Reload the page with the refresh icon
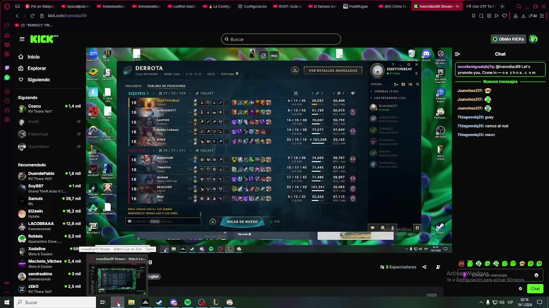Image resolution: width=549 pixels, height=308 pixels. (32, 16)
